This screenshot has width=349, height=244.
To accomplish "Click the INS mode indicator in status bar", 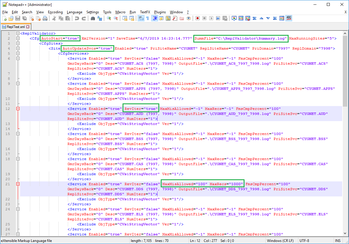I will click(x=337, y=240).
